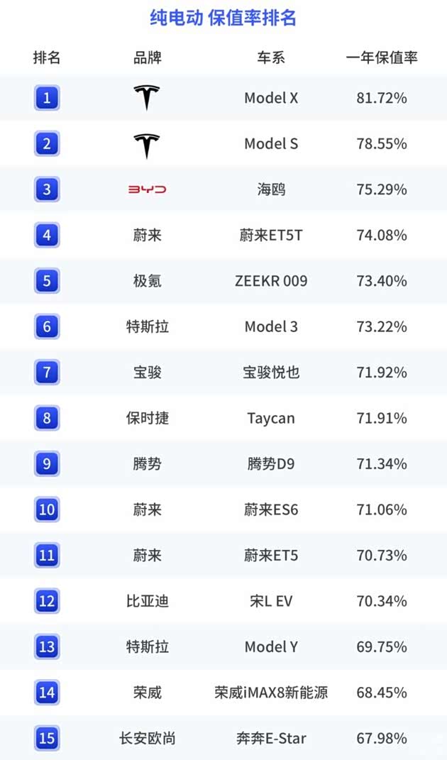447x760 pixels.
Task: Click the red BYD logo
Action: tap(147, 189)
